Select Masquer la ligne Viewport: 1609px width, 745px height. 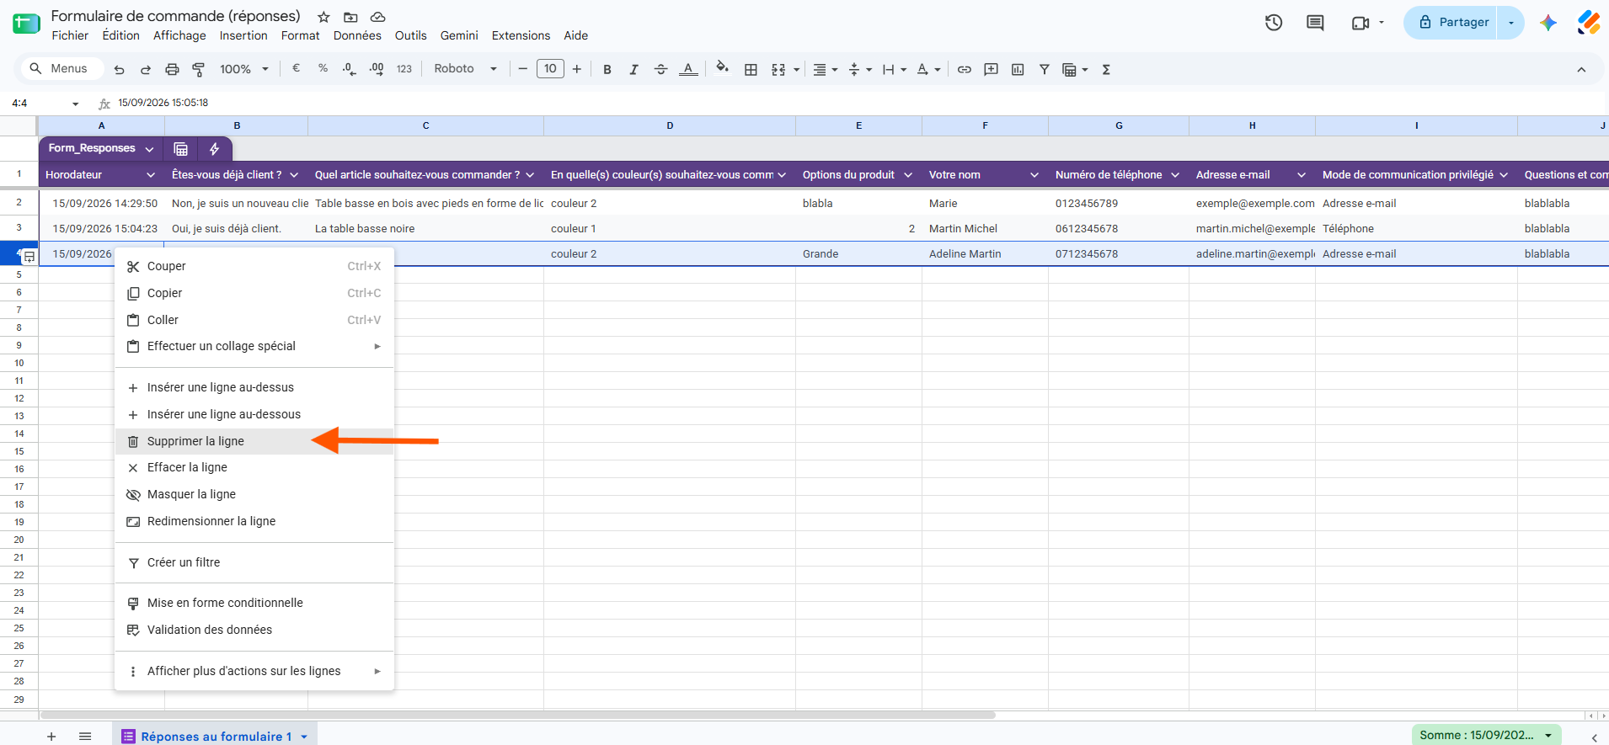254,494
